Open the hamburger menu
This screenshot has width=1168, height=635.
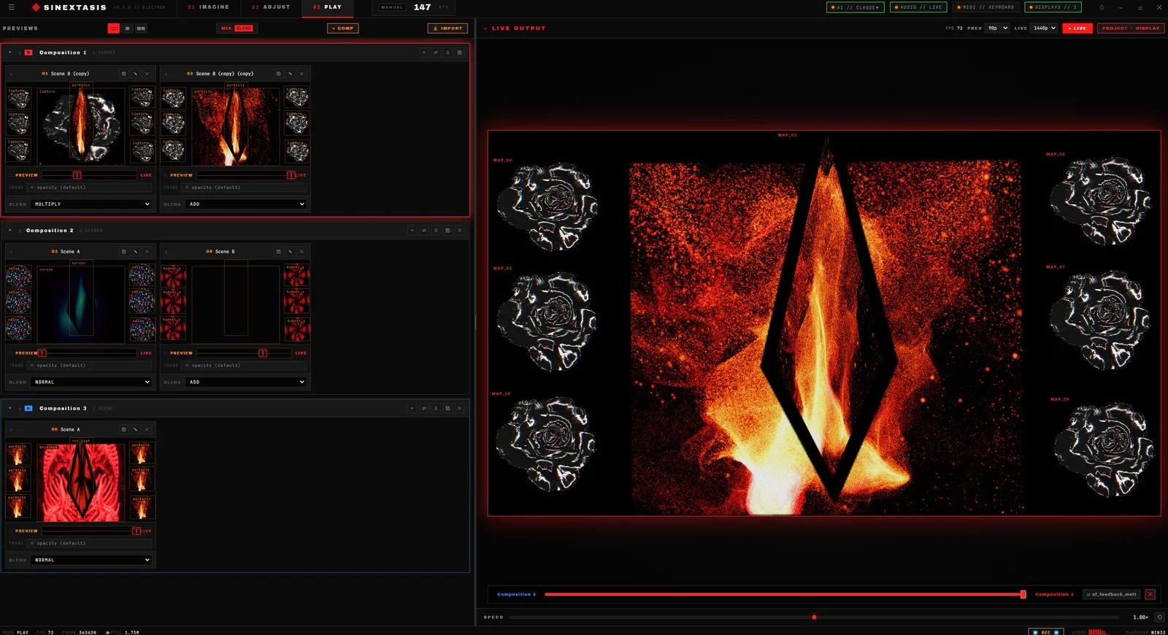click(11, 7)
